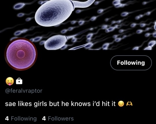Click the word Following in the stats row

pyautogui.click(x=24, y=119)
